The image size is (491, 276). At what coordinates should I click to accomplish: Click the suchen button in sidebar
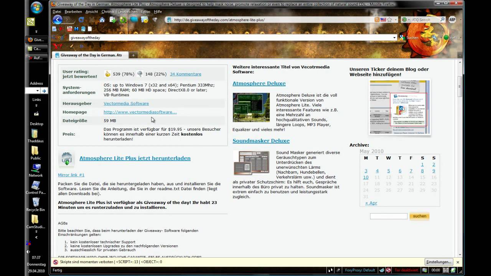point(419,216)
